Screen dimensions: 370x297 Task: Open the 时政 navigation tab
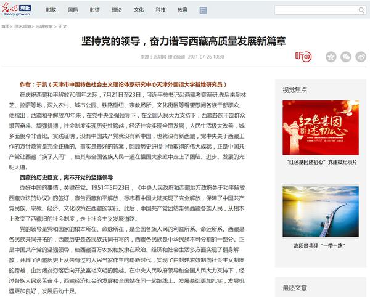[51, 10]
